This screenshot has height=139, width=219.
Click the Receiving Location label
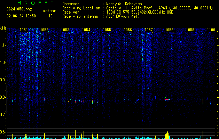click(81, 8)
